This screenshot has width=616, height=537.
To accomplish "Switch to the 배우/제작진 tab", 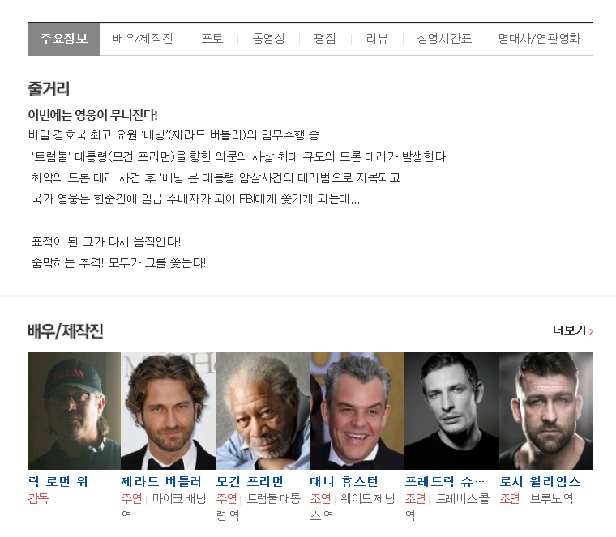I will click(143, 39).
